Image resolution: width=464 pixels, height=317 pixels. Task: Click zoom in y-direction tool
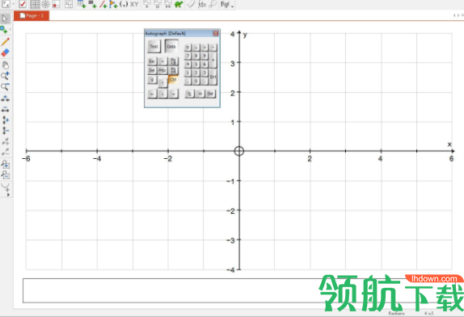(5, 120)
